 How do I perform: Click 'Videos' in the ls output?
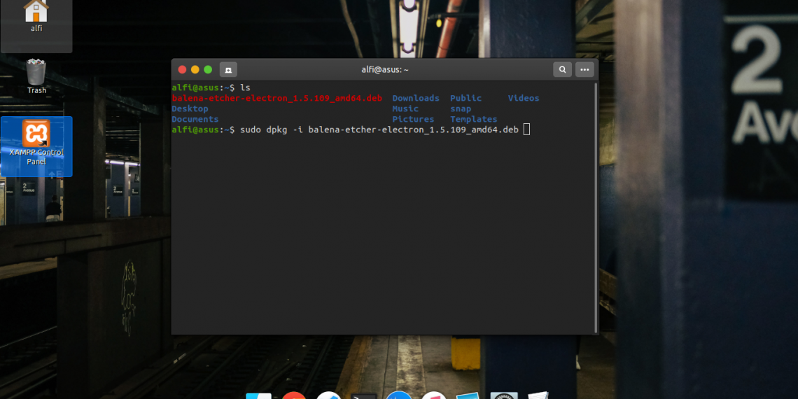pos(524,98)
